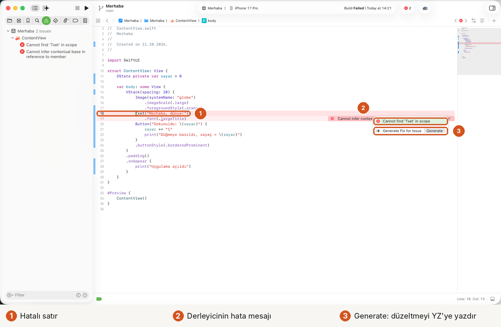Toggle the debug area at bottom right
Screen dimensions: 501x327
click(x=492, y=299)
